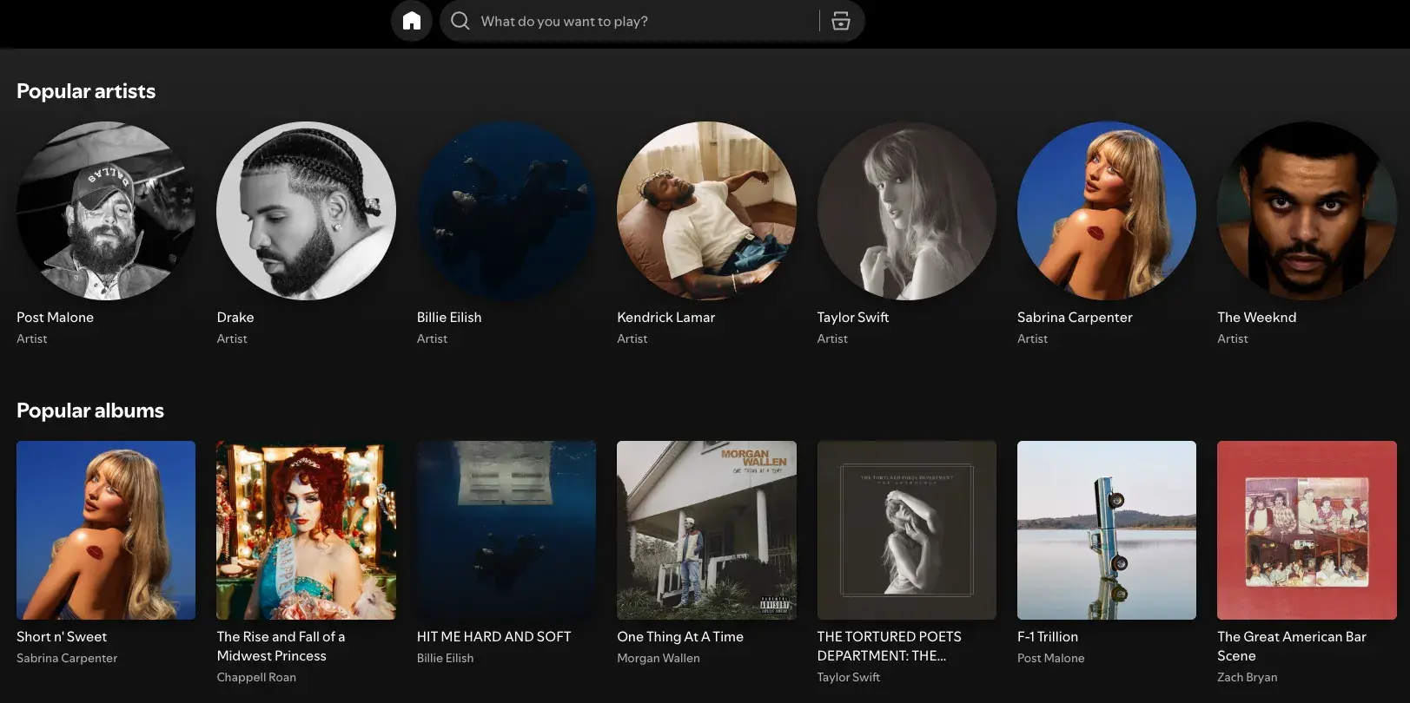
Task: Open The Great American Bar Scene cover
Action: click(x=1307, y=530)
